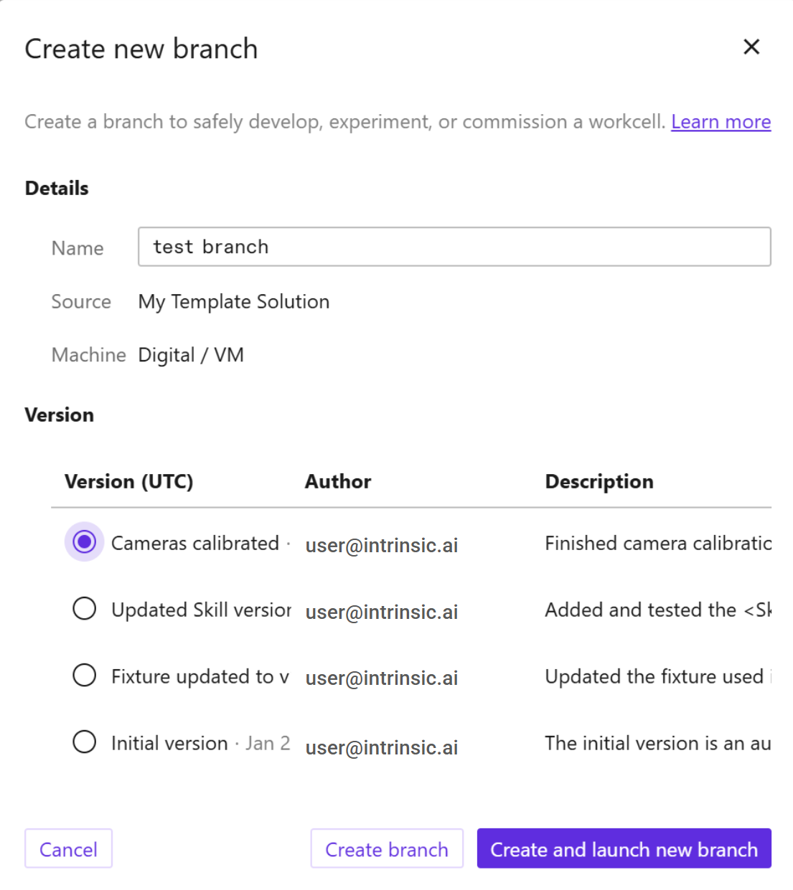Click the author email in Cameras calibrated row

click(x=382, y=546)
